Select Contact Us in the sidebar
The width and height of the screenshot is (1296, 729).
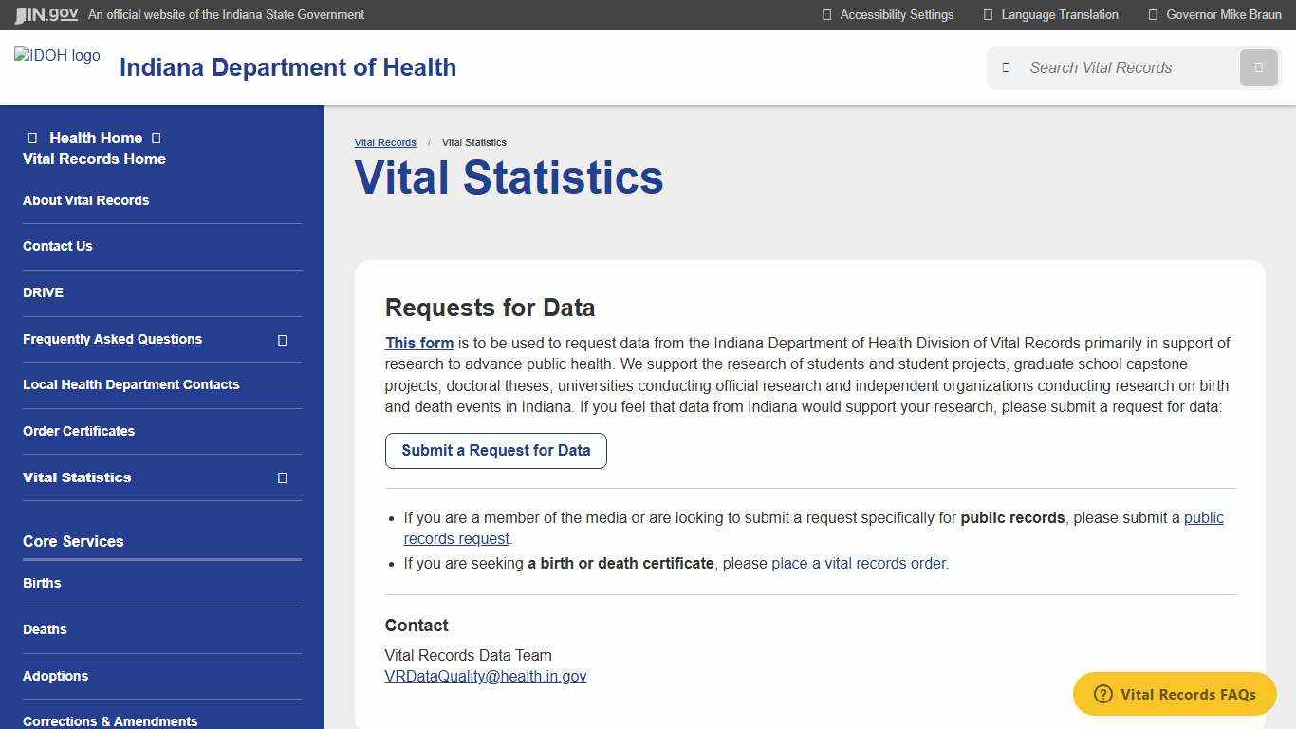click(x=57, y=246)
